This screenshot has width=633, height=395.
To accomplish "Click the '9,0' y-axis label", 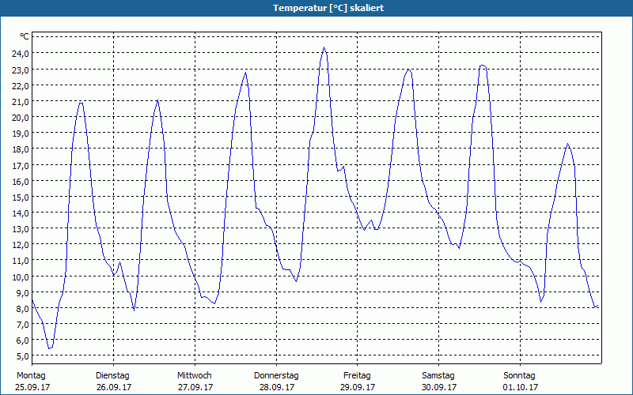I will click(x=22, y=292).
